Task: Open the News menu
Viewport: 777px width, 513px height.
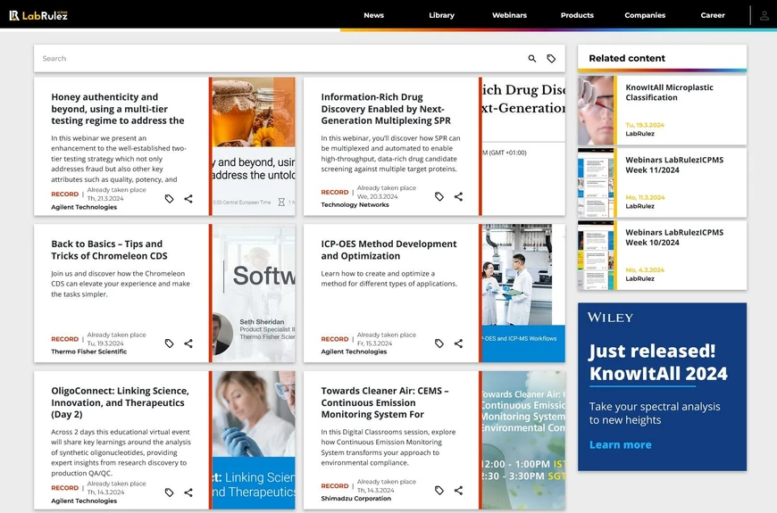Action: click(373, 15)
